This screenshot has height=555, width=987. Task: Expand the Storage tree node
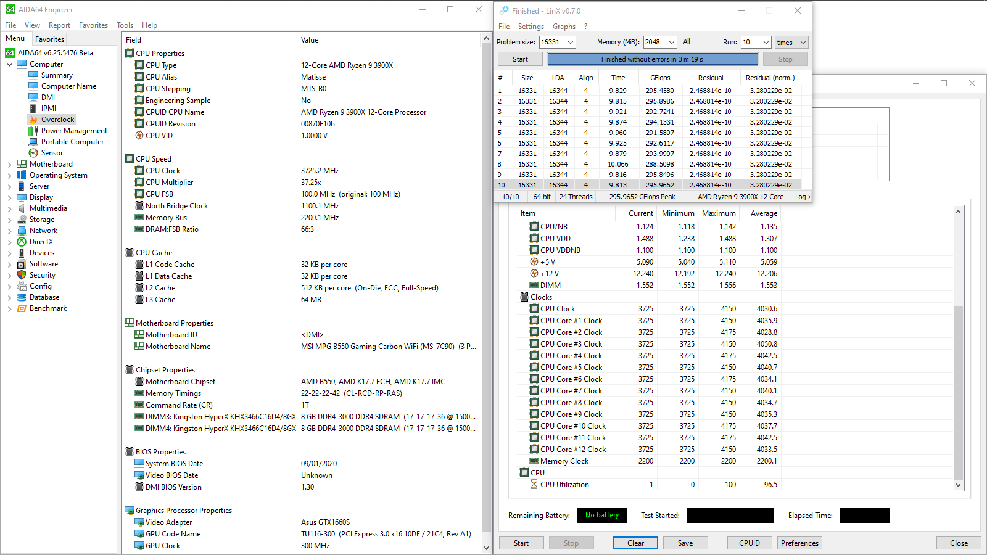tap(9, 220)
